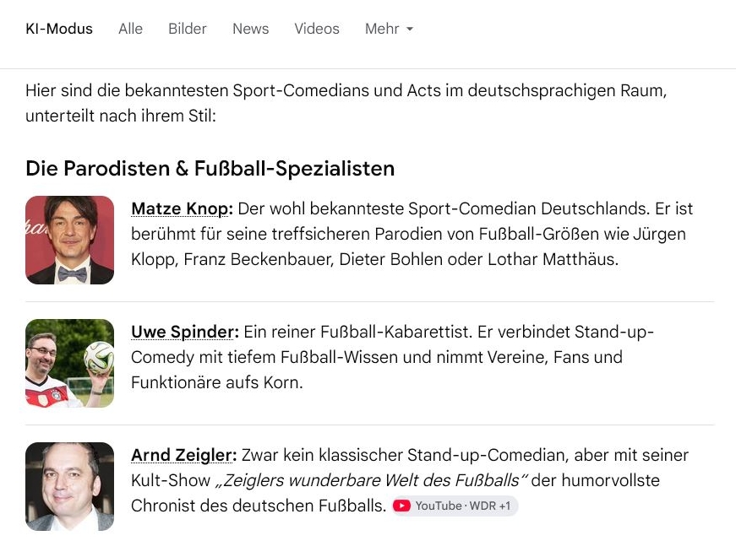Click Uwe Spinder's photo with football
Viewport: 736px width, 541px height.
click(x=69, y=363)
